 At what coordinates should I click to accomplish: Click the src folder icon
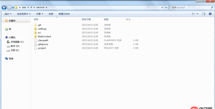[35, 32]
